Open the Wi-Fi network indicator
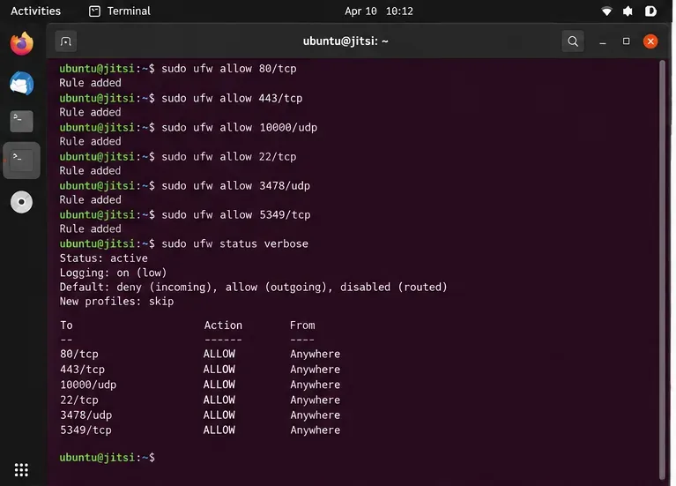The height and width of the screenshot is (486, 676). [x=606, y=11]
